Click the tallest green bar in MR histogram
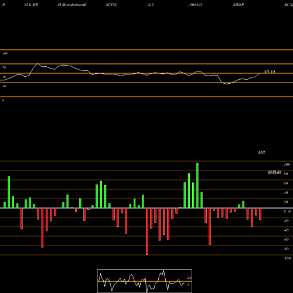The width and height of the screenshot is (293, 293). click(197, 185)
